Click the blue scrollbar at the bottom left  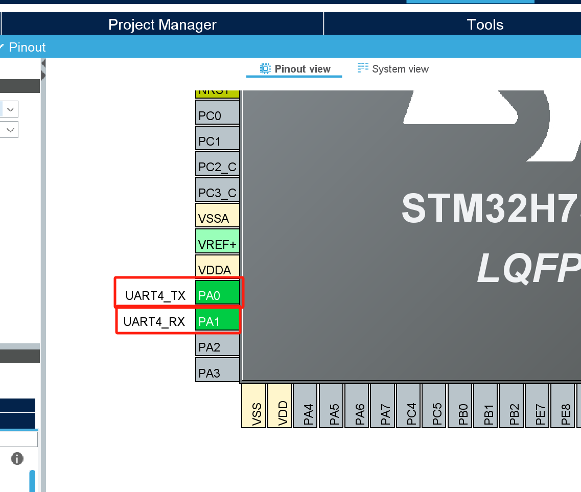[32, 480]
